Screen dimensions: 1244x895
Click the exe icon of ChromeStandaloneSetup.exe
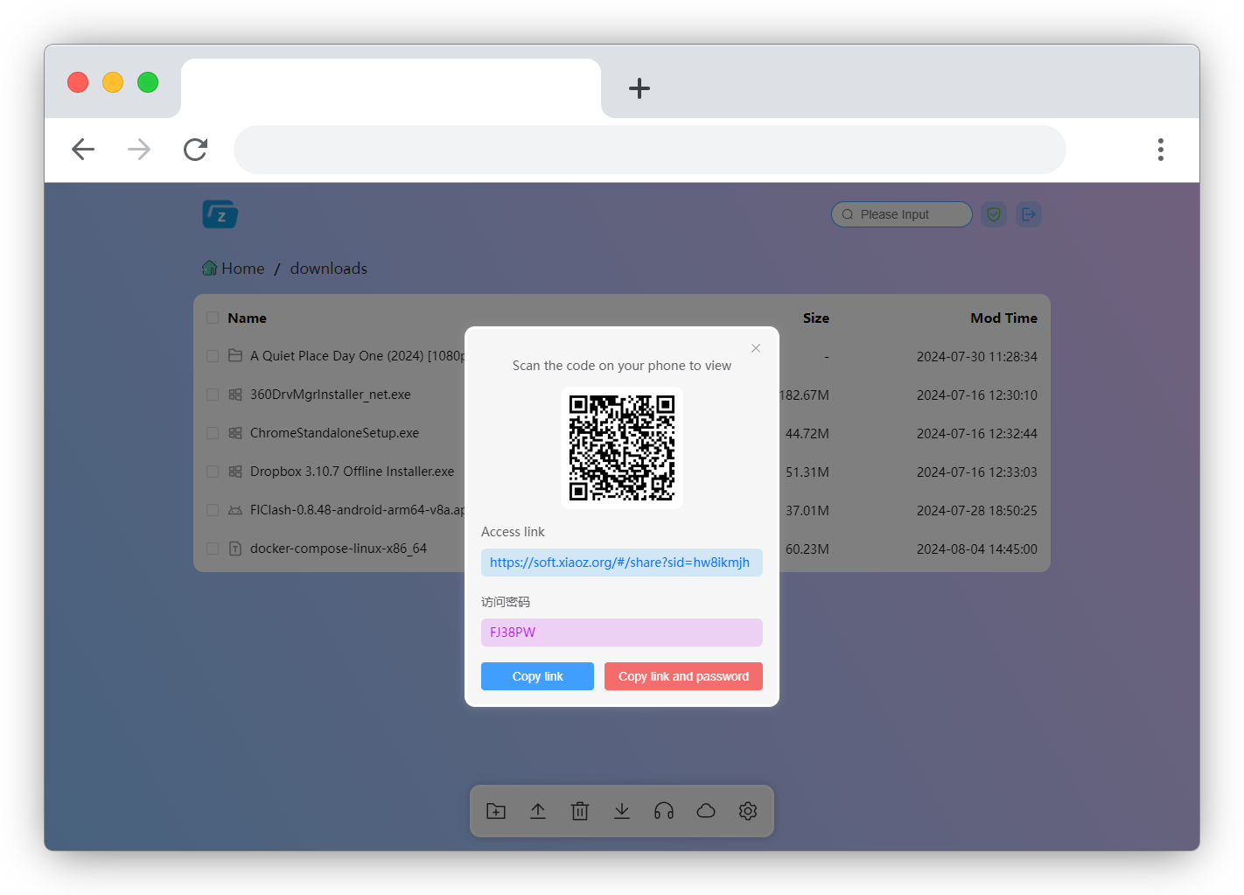point(235,433)
